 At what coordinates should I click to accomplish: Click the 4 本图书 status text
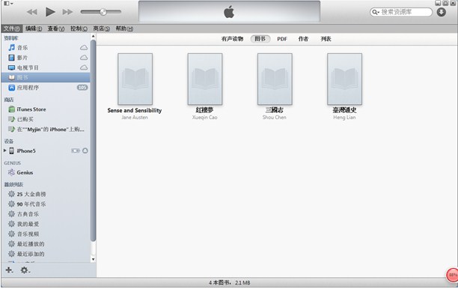(229, 282)
